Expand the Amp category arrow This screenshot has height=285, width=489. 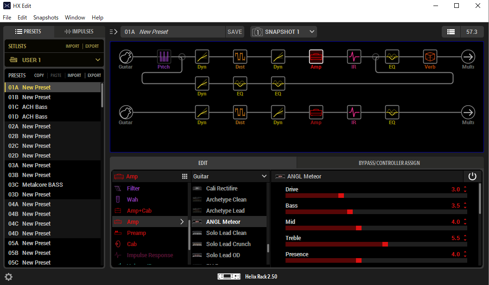point(182,222)
